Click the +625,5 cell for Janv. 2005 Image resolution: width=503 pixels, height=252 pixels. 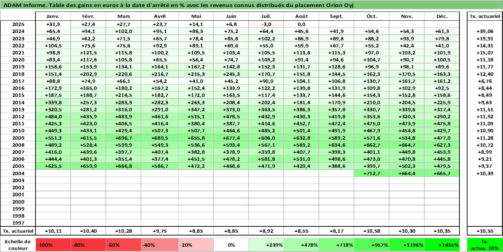point(53,166)
